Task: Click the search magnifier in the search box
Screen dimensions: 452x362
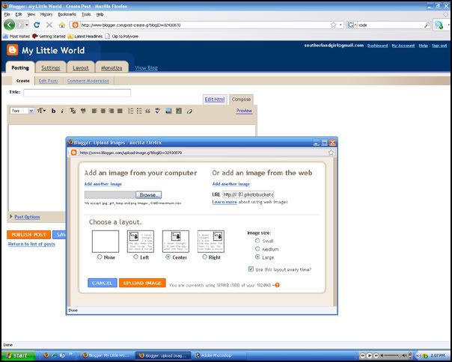Action: 427,25
